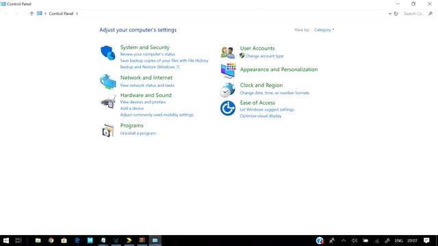Viewport: 438px width, 246px height.
Task: Expand chevron before Control Panel breadcrumb
Action: coord(46,14)
